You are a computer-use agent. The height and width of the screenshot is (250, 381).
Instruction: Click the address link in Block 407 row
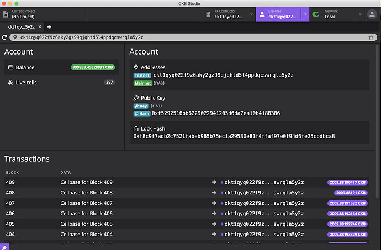[264, 203]
